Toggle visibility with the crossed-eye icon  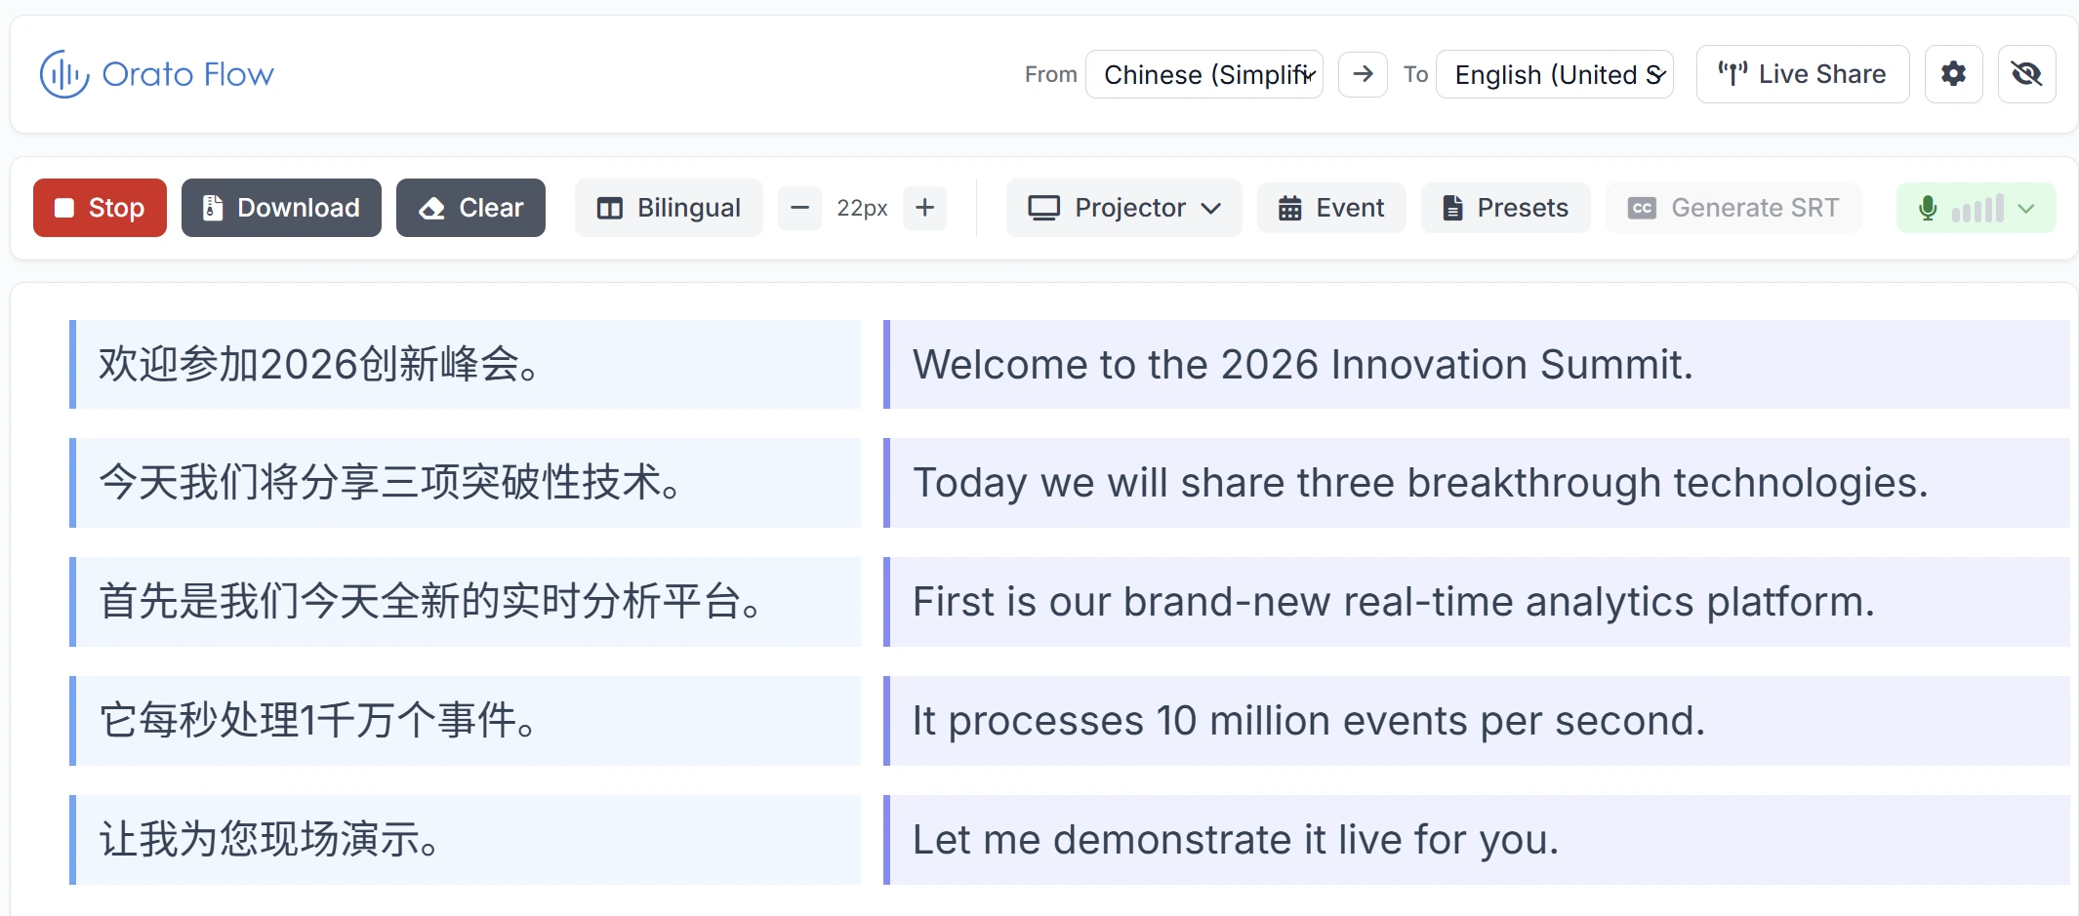pyautogui.click(x=2026, y=74)
